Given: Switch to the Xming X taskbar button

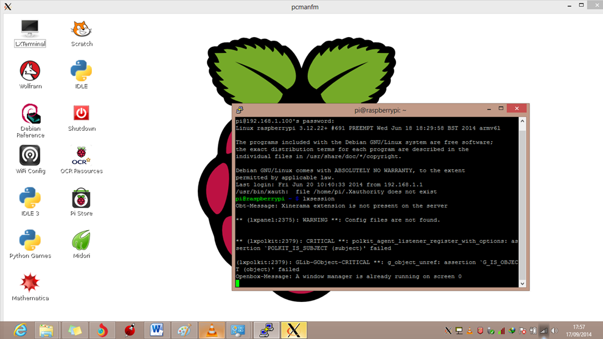Looking at the screenshot, I should point(293,330).
